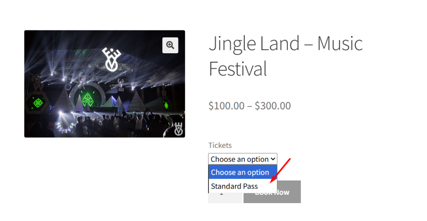
Task: Click the $100.00 minimum price
Action: 226,106
